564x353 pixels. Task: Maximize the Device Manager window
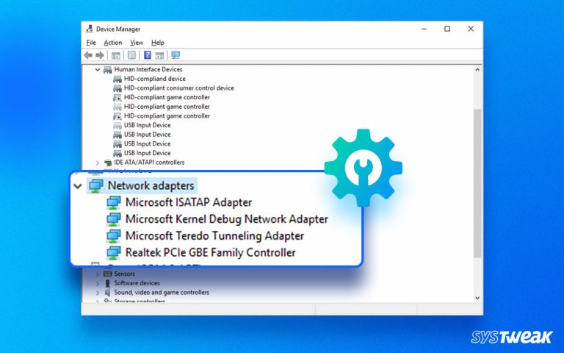click(447, 29)
